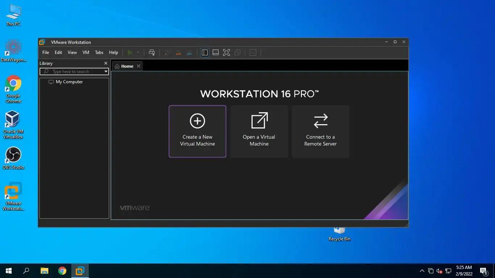Open the power options dropdown arrow
The height and width of the screenshot is (278, 495).
(x=138, y=52)
